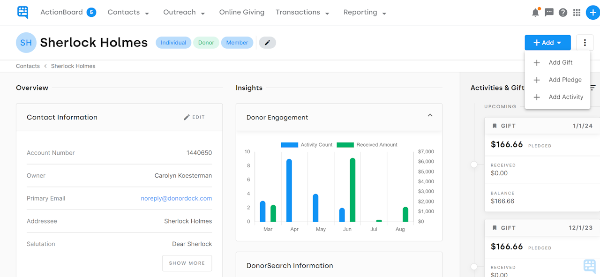The height and width of the screenshot is (277, 600).
Task: Open the noreply@donordock.com email link
Action: click(x=176, y=198)
